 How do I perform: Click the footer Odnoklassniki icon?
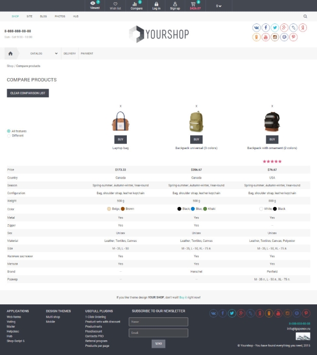(269, 313)
